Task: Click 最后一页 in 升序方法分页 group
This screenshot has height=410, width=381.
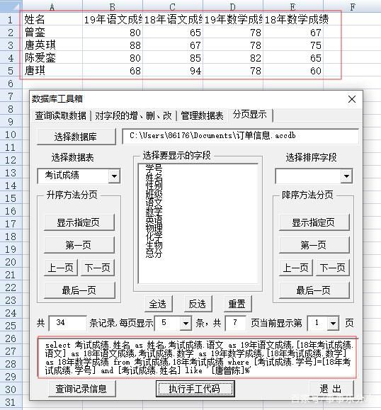Action: pos(79,290)
